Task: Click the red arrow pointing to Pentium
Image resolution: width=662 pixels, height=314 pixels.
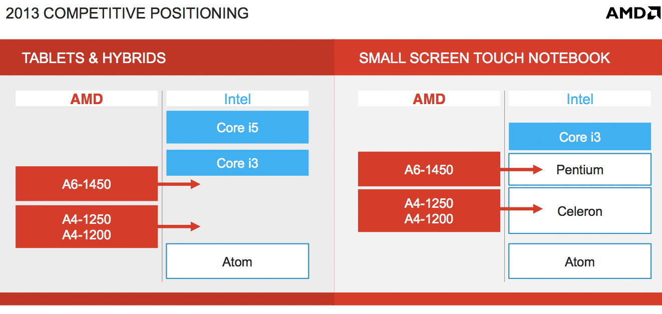Action: 521,170
